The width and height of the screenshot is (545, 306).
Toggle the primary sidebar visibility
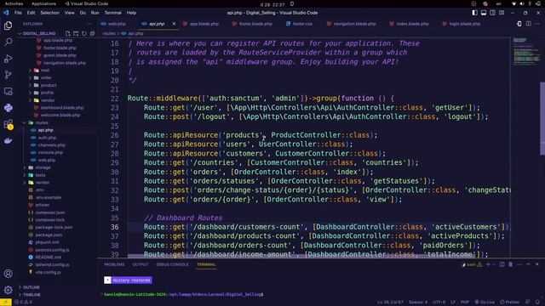pyautogui.click(x=474, y=13)
